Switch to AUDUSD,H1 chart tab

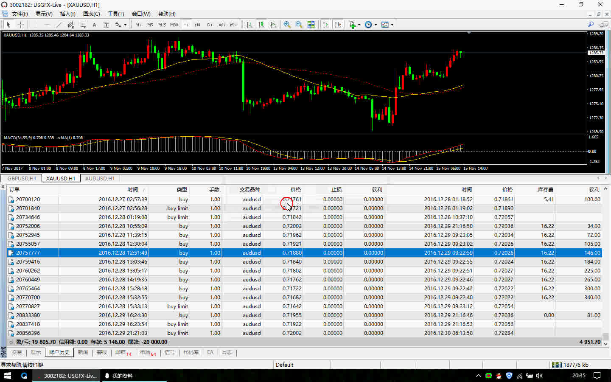click(100, 178)
